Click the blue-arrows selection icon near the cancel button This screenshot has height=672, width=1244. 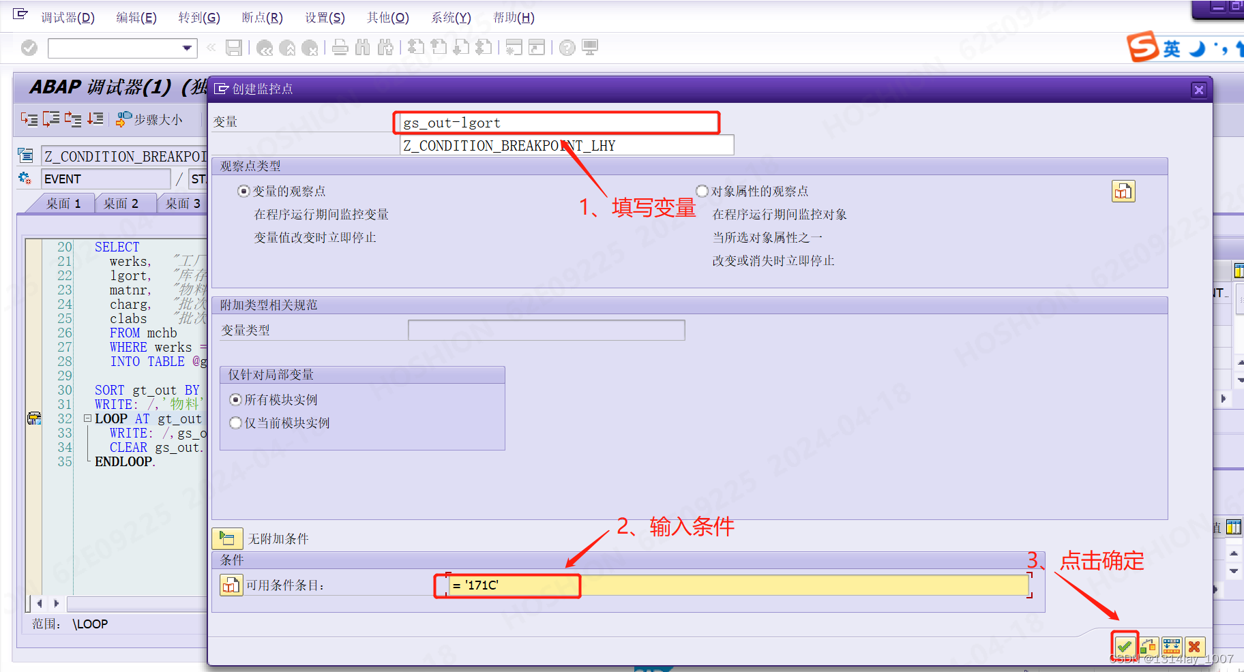1172,646
